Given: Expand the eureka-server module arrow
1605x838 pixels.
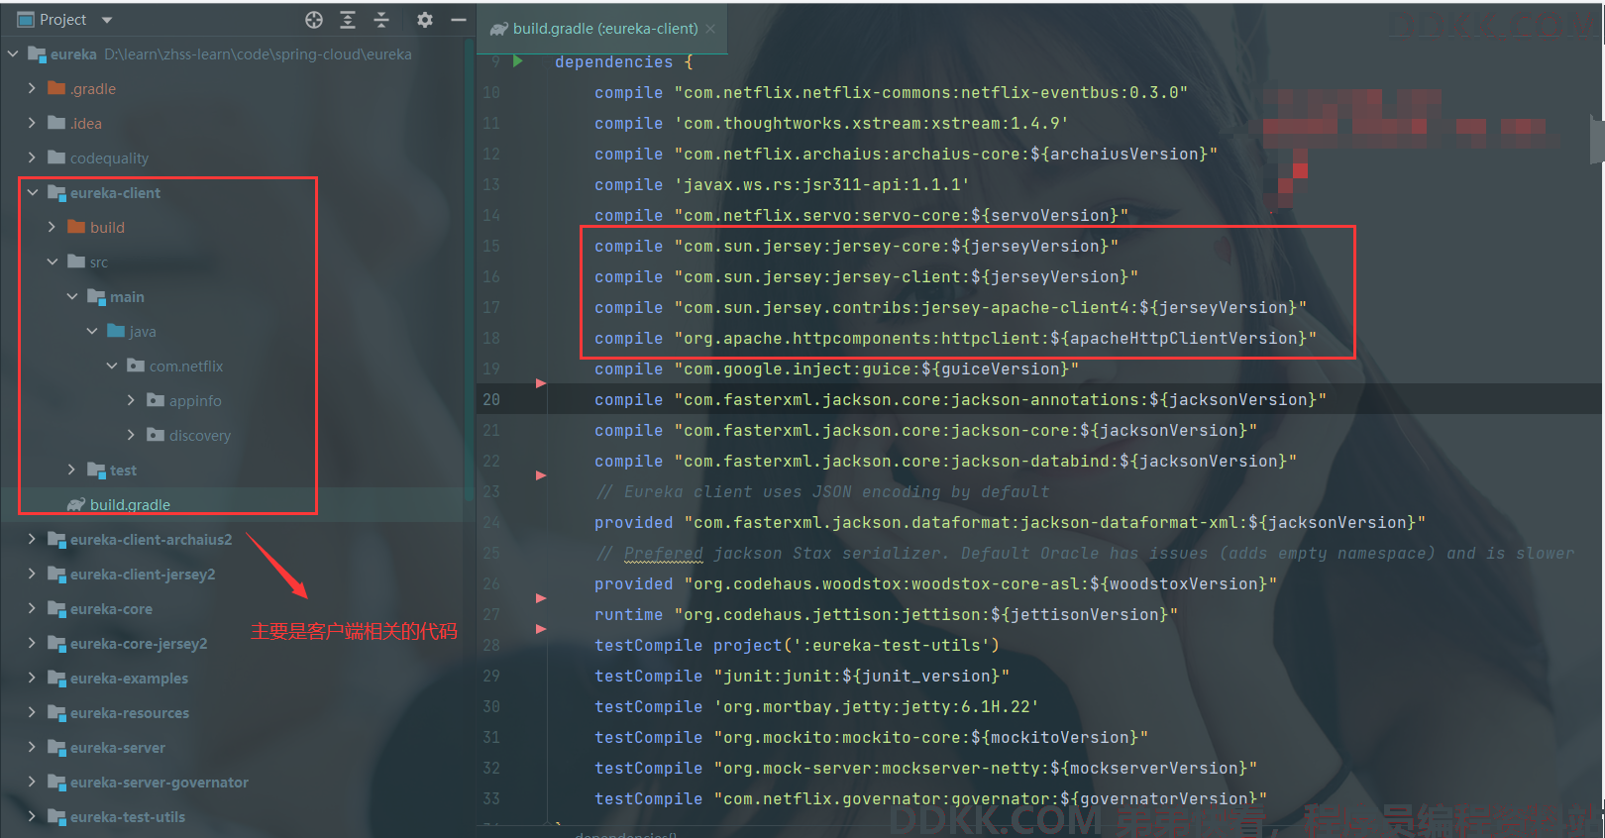Looking at the screenshot, I should pos(33,748).
